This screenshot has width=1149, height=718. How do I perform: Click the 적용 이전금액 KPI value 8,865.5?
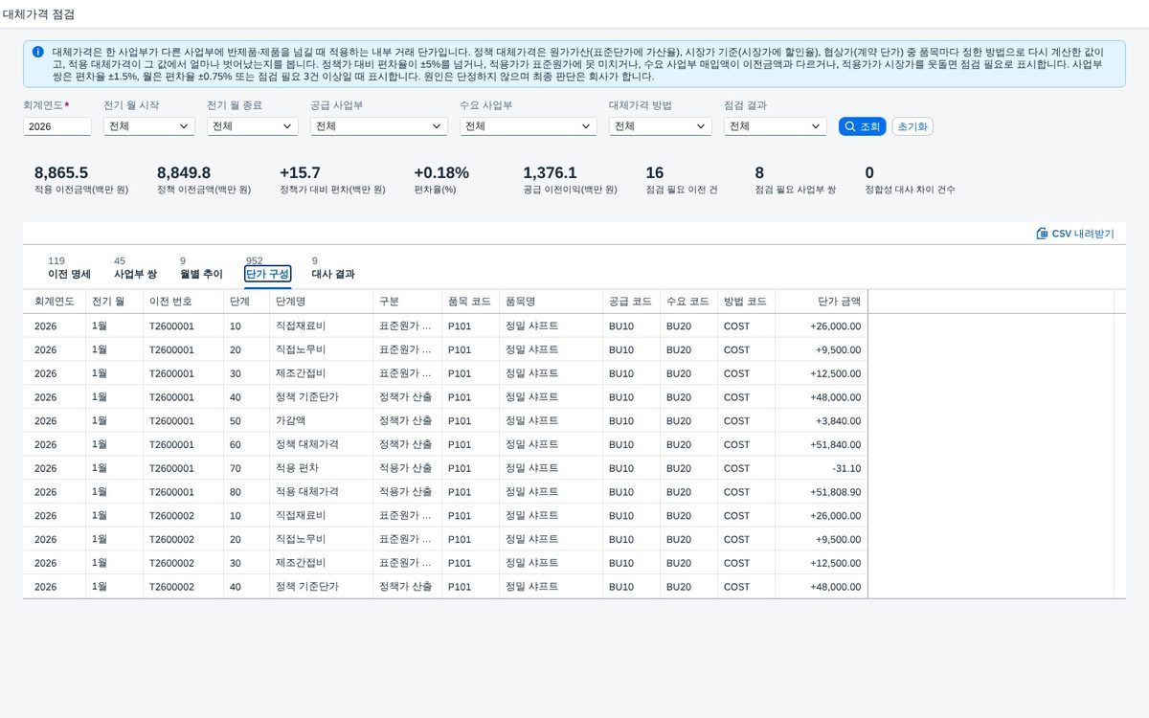[61, 173]
